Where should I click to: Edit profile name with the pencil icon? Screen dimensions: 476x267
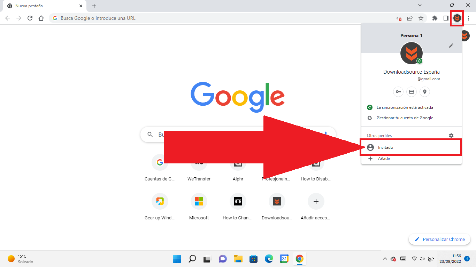coord(451,46)
